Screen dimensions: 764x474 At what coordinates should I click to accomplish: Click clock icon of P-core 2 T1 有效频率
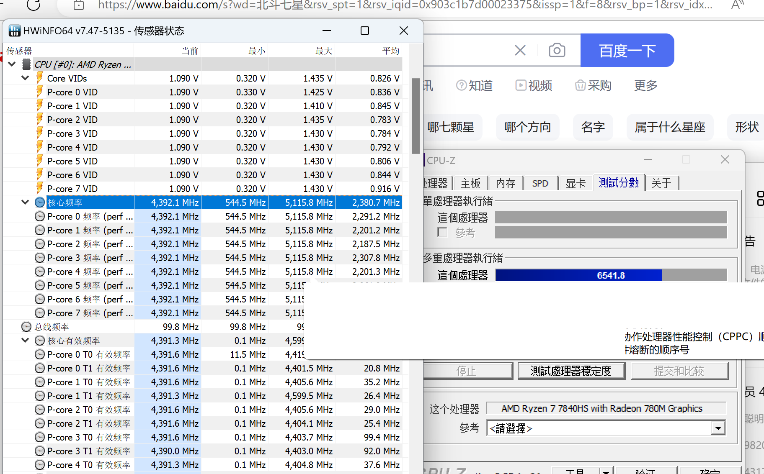pos(40,423)
